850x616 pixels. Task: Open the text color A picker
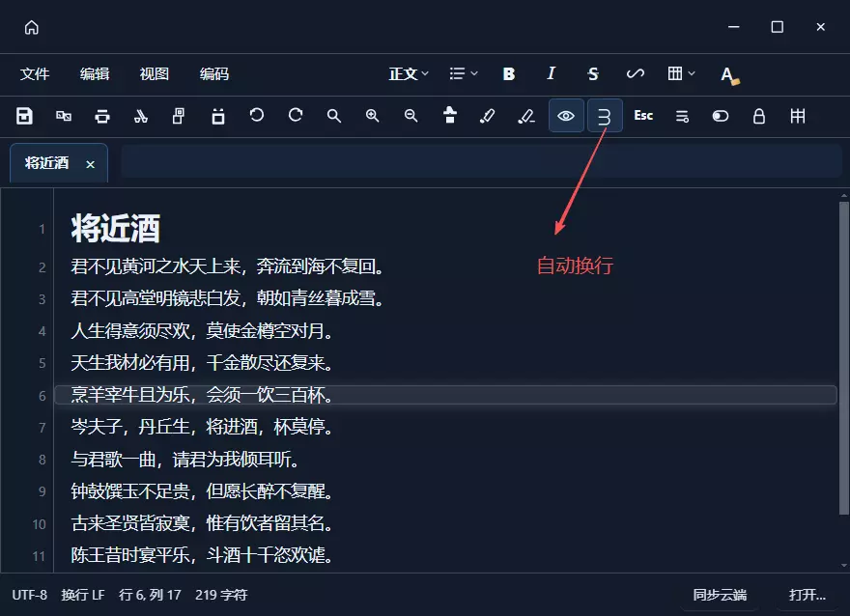[729, 74]
